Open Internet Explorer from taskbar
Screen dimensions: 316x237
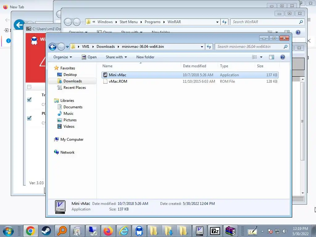[x=124, y=231]
